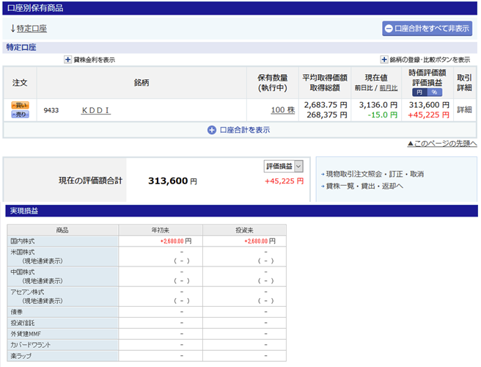481x367 pixels.
Task: Expand 貸株金利を表示 section
Action: [94, 59]
